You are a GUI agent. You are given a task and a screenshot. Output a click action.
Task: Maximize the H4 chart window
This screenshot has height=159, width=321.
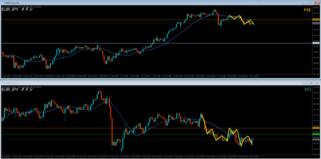pyautogui.click(x=311, y=2)
